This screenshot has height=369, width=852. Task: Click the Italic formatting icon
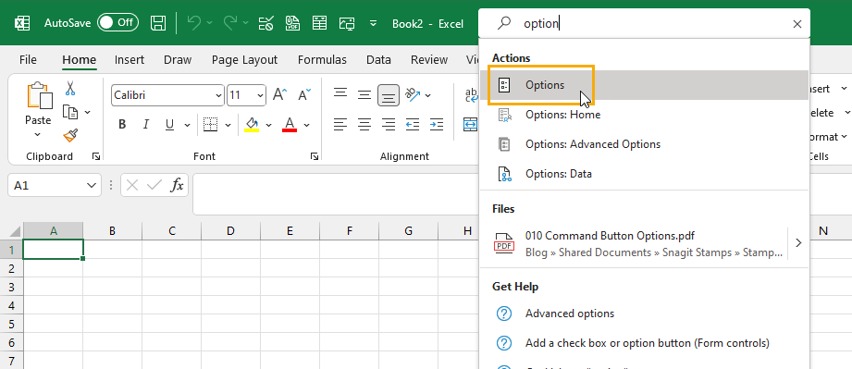pyautogui.click(x=145, y=125)
